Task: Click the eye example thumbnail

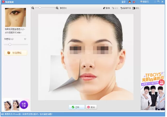Action: tap(15, 17)
